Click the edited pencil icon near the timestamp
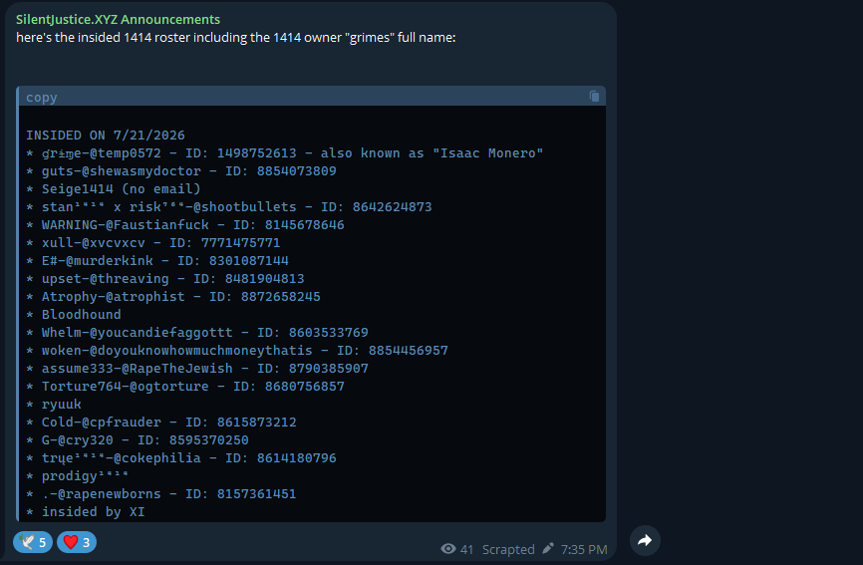The image size is (863, 565). tap(548, 548)
